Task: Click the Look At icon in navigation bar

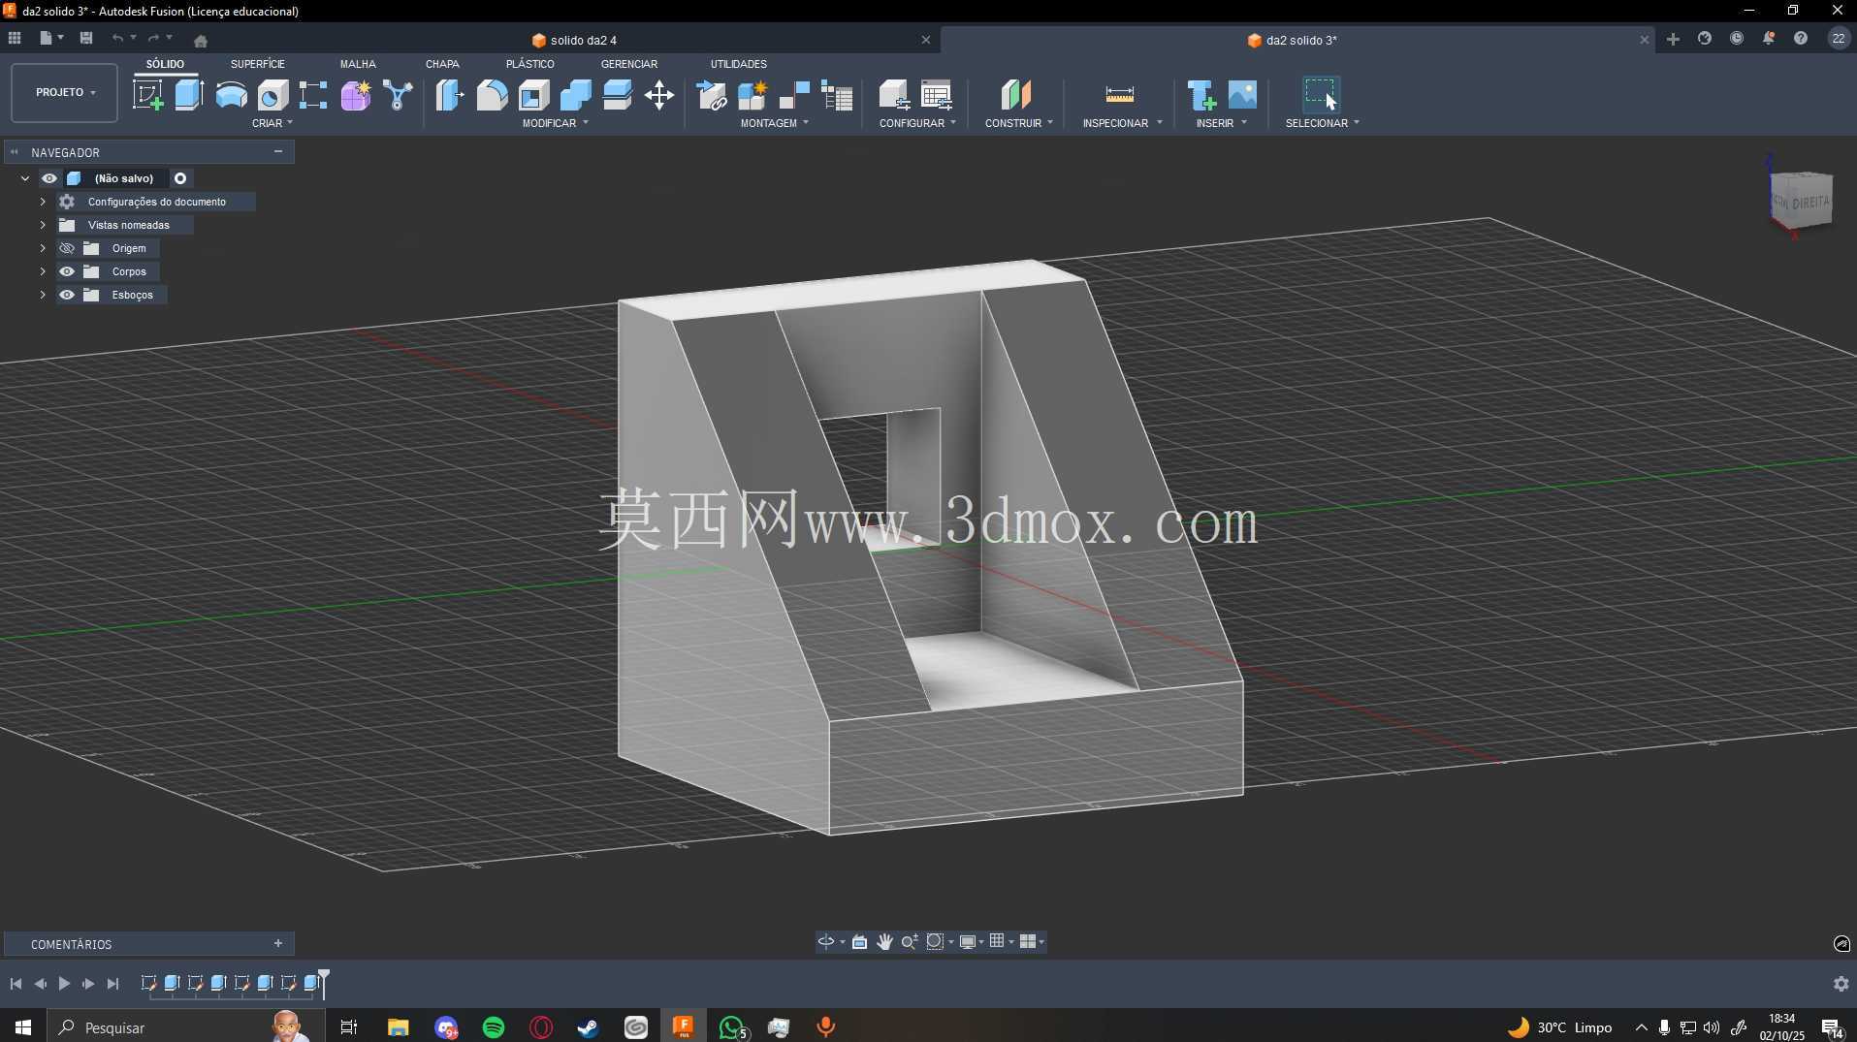Action: click(x=859, y=941)
